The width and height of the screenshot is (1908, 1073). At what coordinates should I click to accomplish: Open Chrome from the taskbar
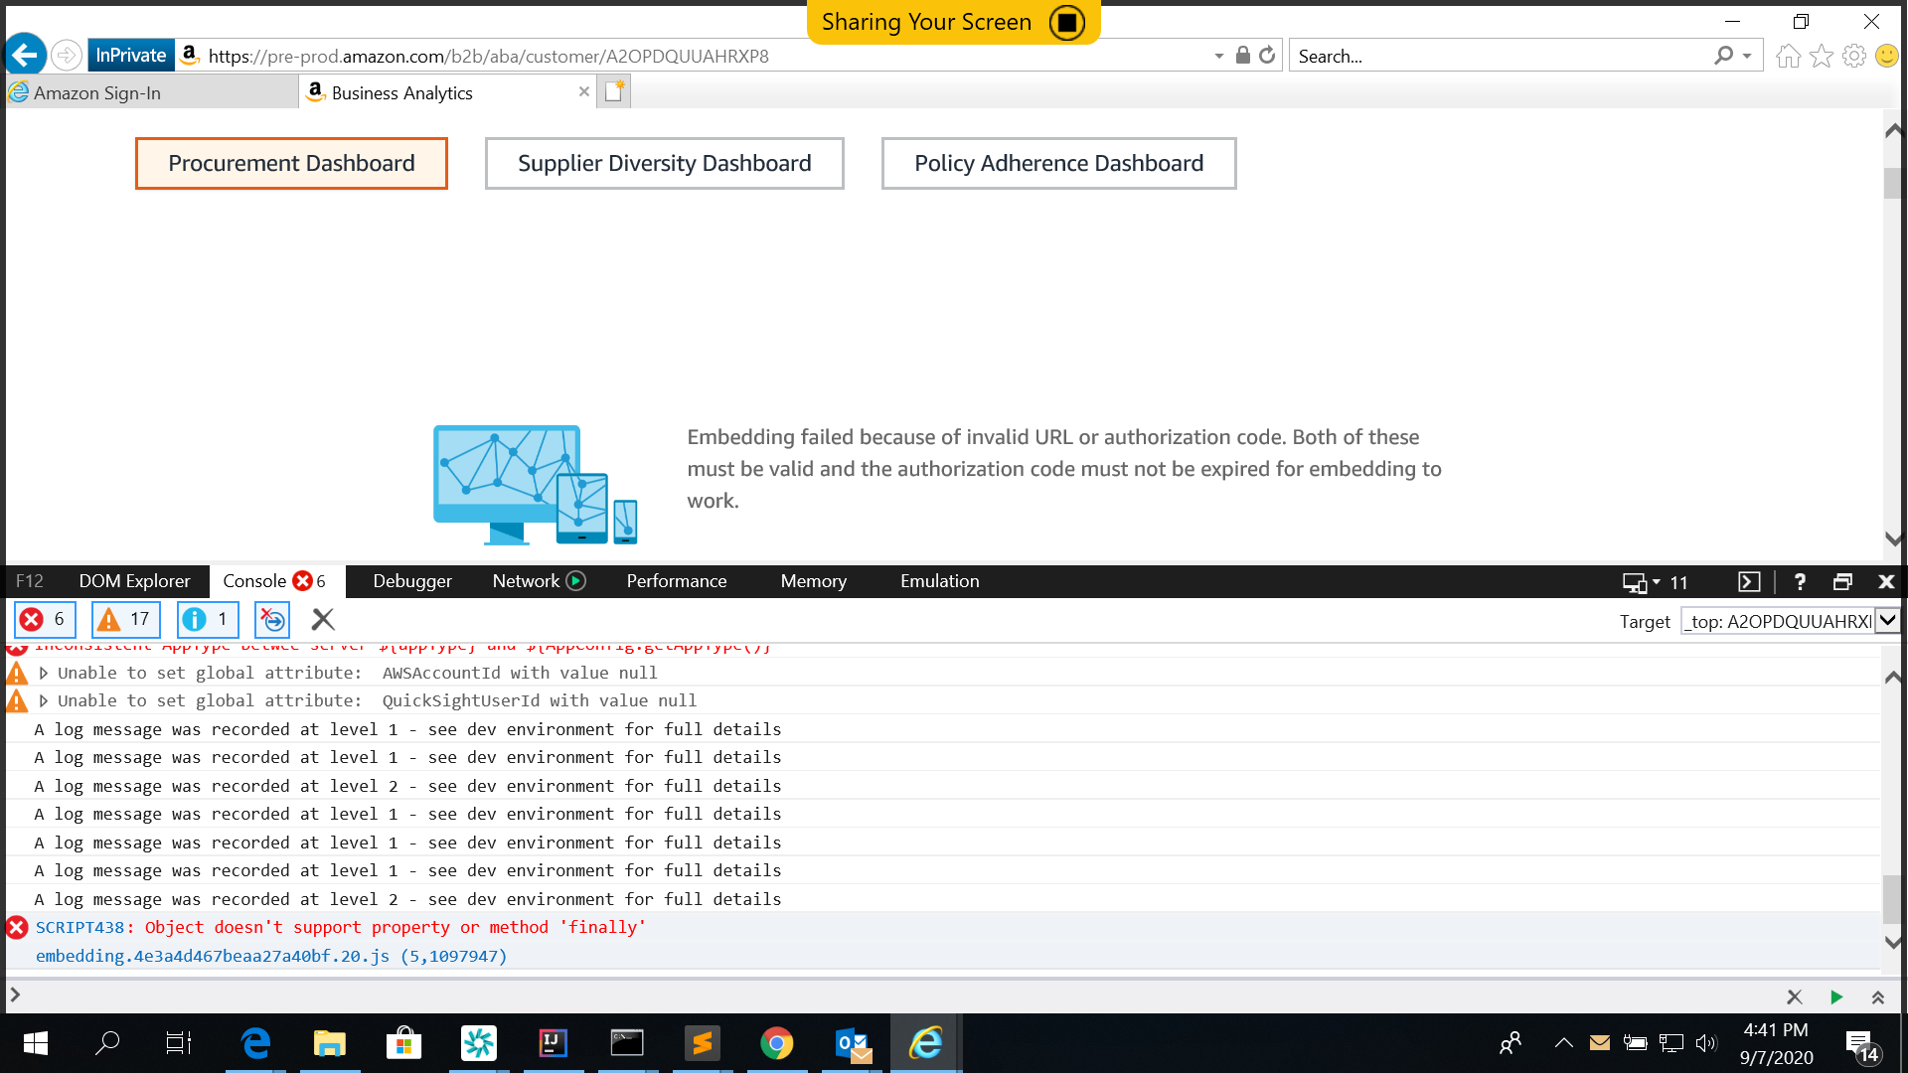pyautogui.click(x=776, y=1043)
